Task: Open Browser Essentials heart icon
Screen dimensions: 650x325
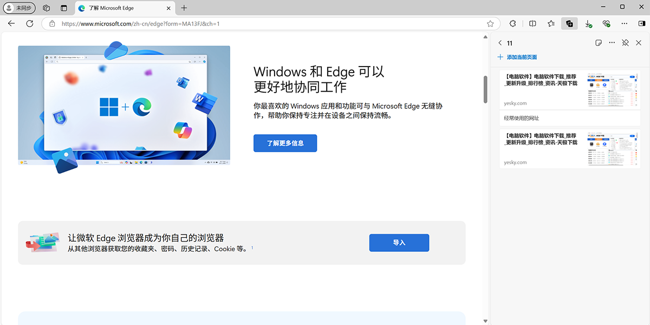Action: coord(606,23)
